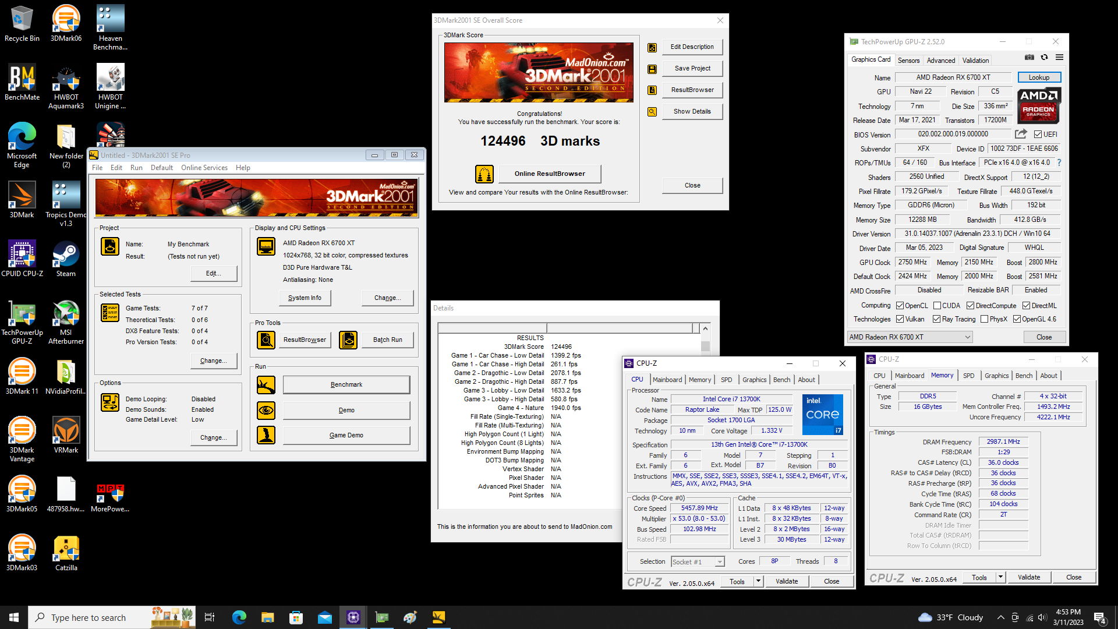This screenshot has height=629, width=1118.
Task: Click the Benchmark run icon in 3DMark2001
Action: [x=266, y=385]
